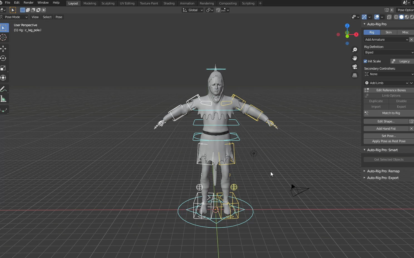Select the Measure tool
Viewport: 414px width, 258px height.
coord(4,98)
